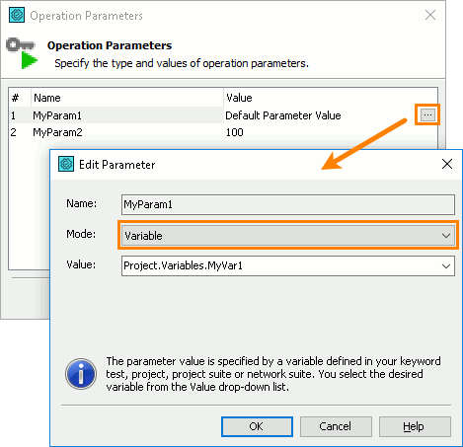Click the Cancel button
Screen dimensions: 463x447
coord(336,426)
